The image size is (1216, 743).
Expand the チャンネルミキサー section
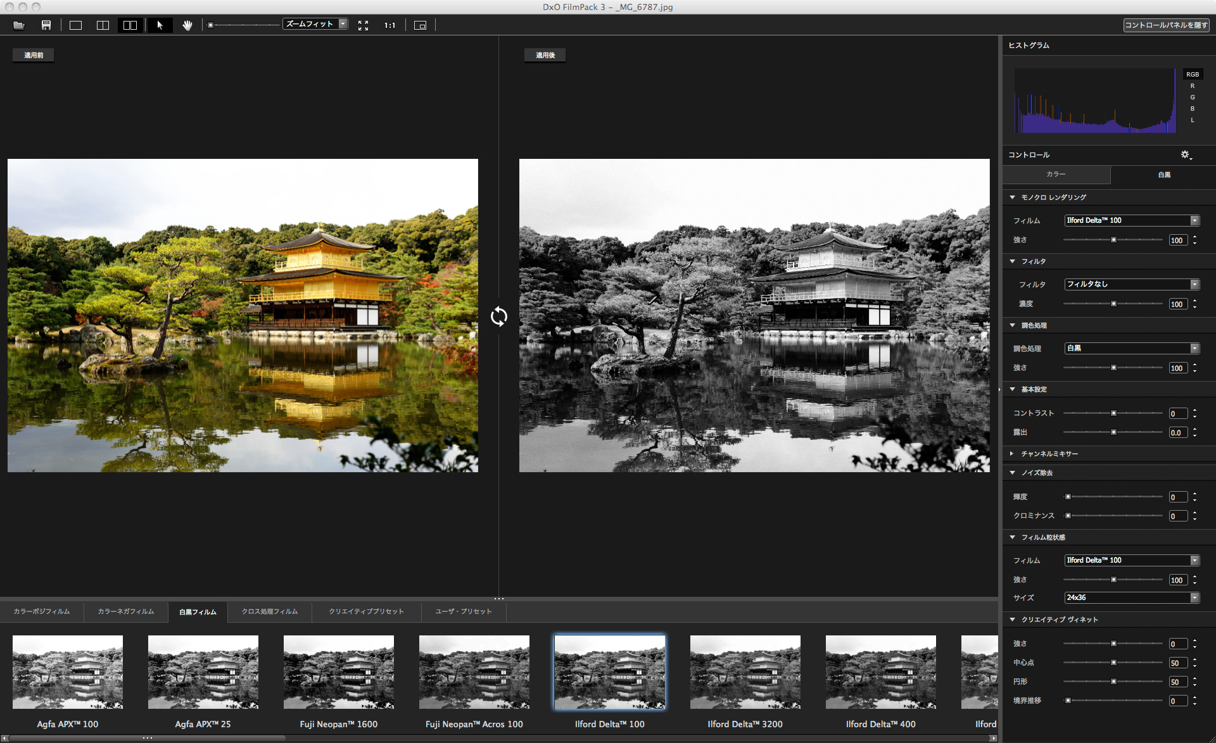(x=1049, y=454)
